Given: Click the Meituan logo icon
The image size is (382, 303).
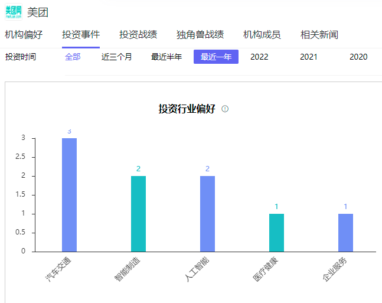Looking at the screenshot, I should 14,12.
